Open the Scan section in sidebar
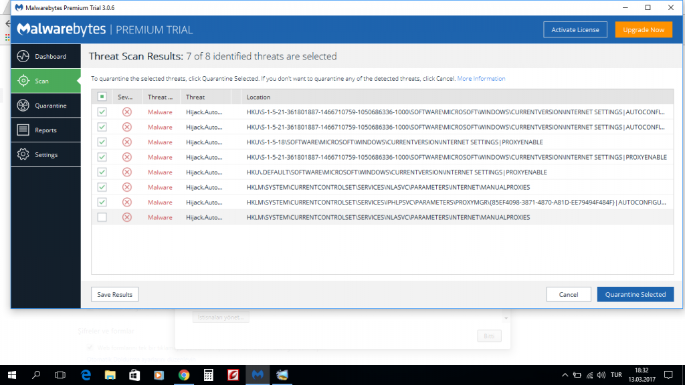685x385 pixels. point(46,81)
